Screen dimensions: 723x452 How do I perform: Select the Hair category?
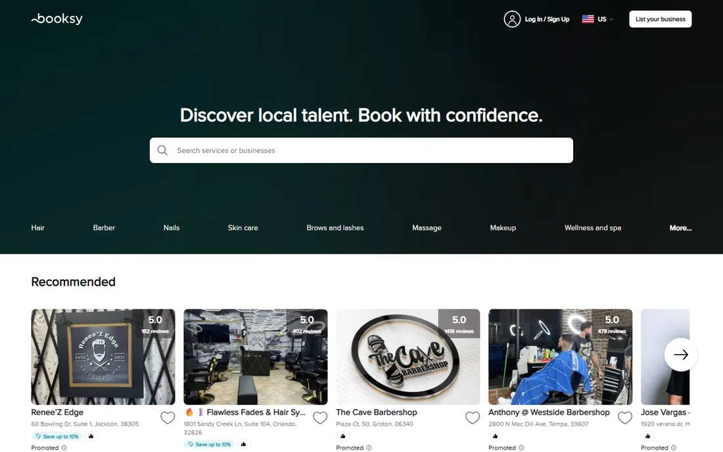coord(38,227)
